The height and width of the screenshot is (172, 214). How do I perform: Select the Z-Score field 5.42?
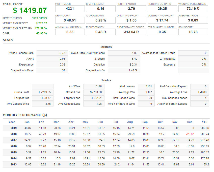[124, 59]
